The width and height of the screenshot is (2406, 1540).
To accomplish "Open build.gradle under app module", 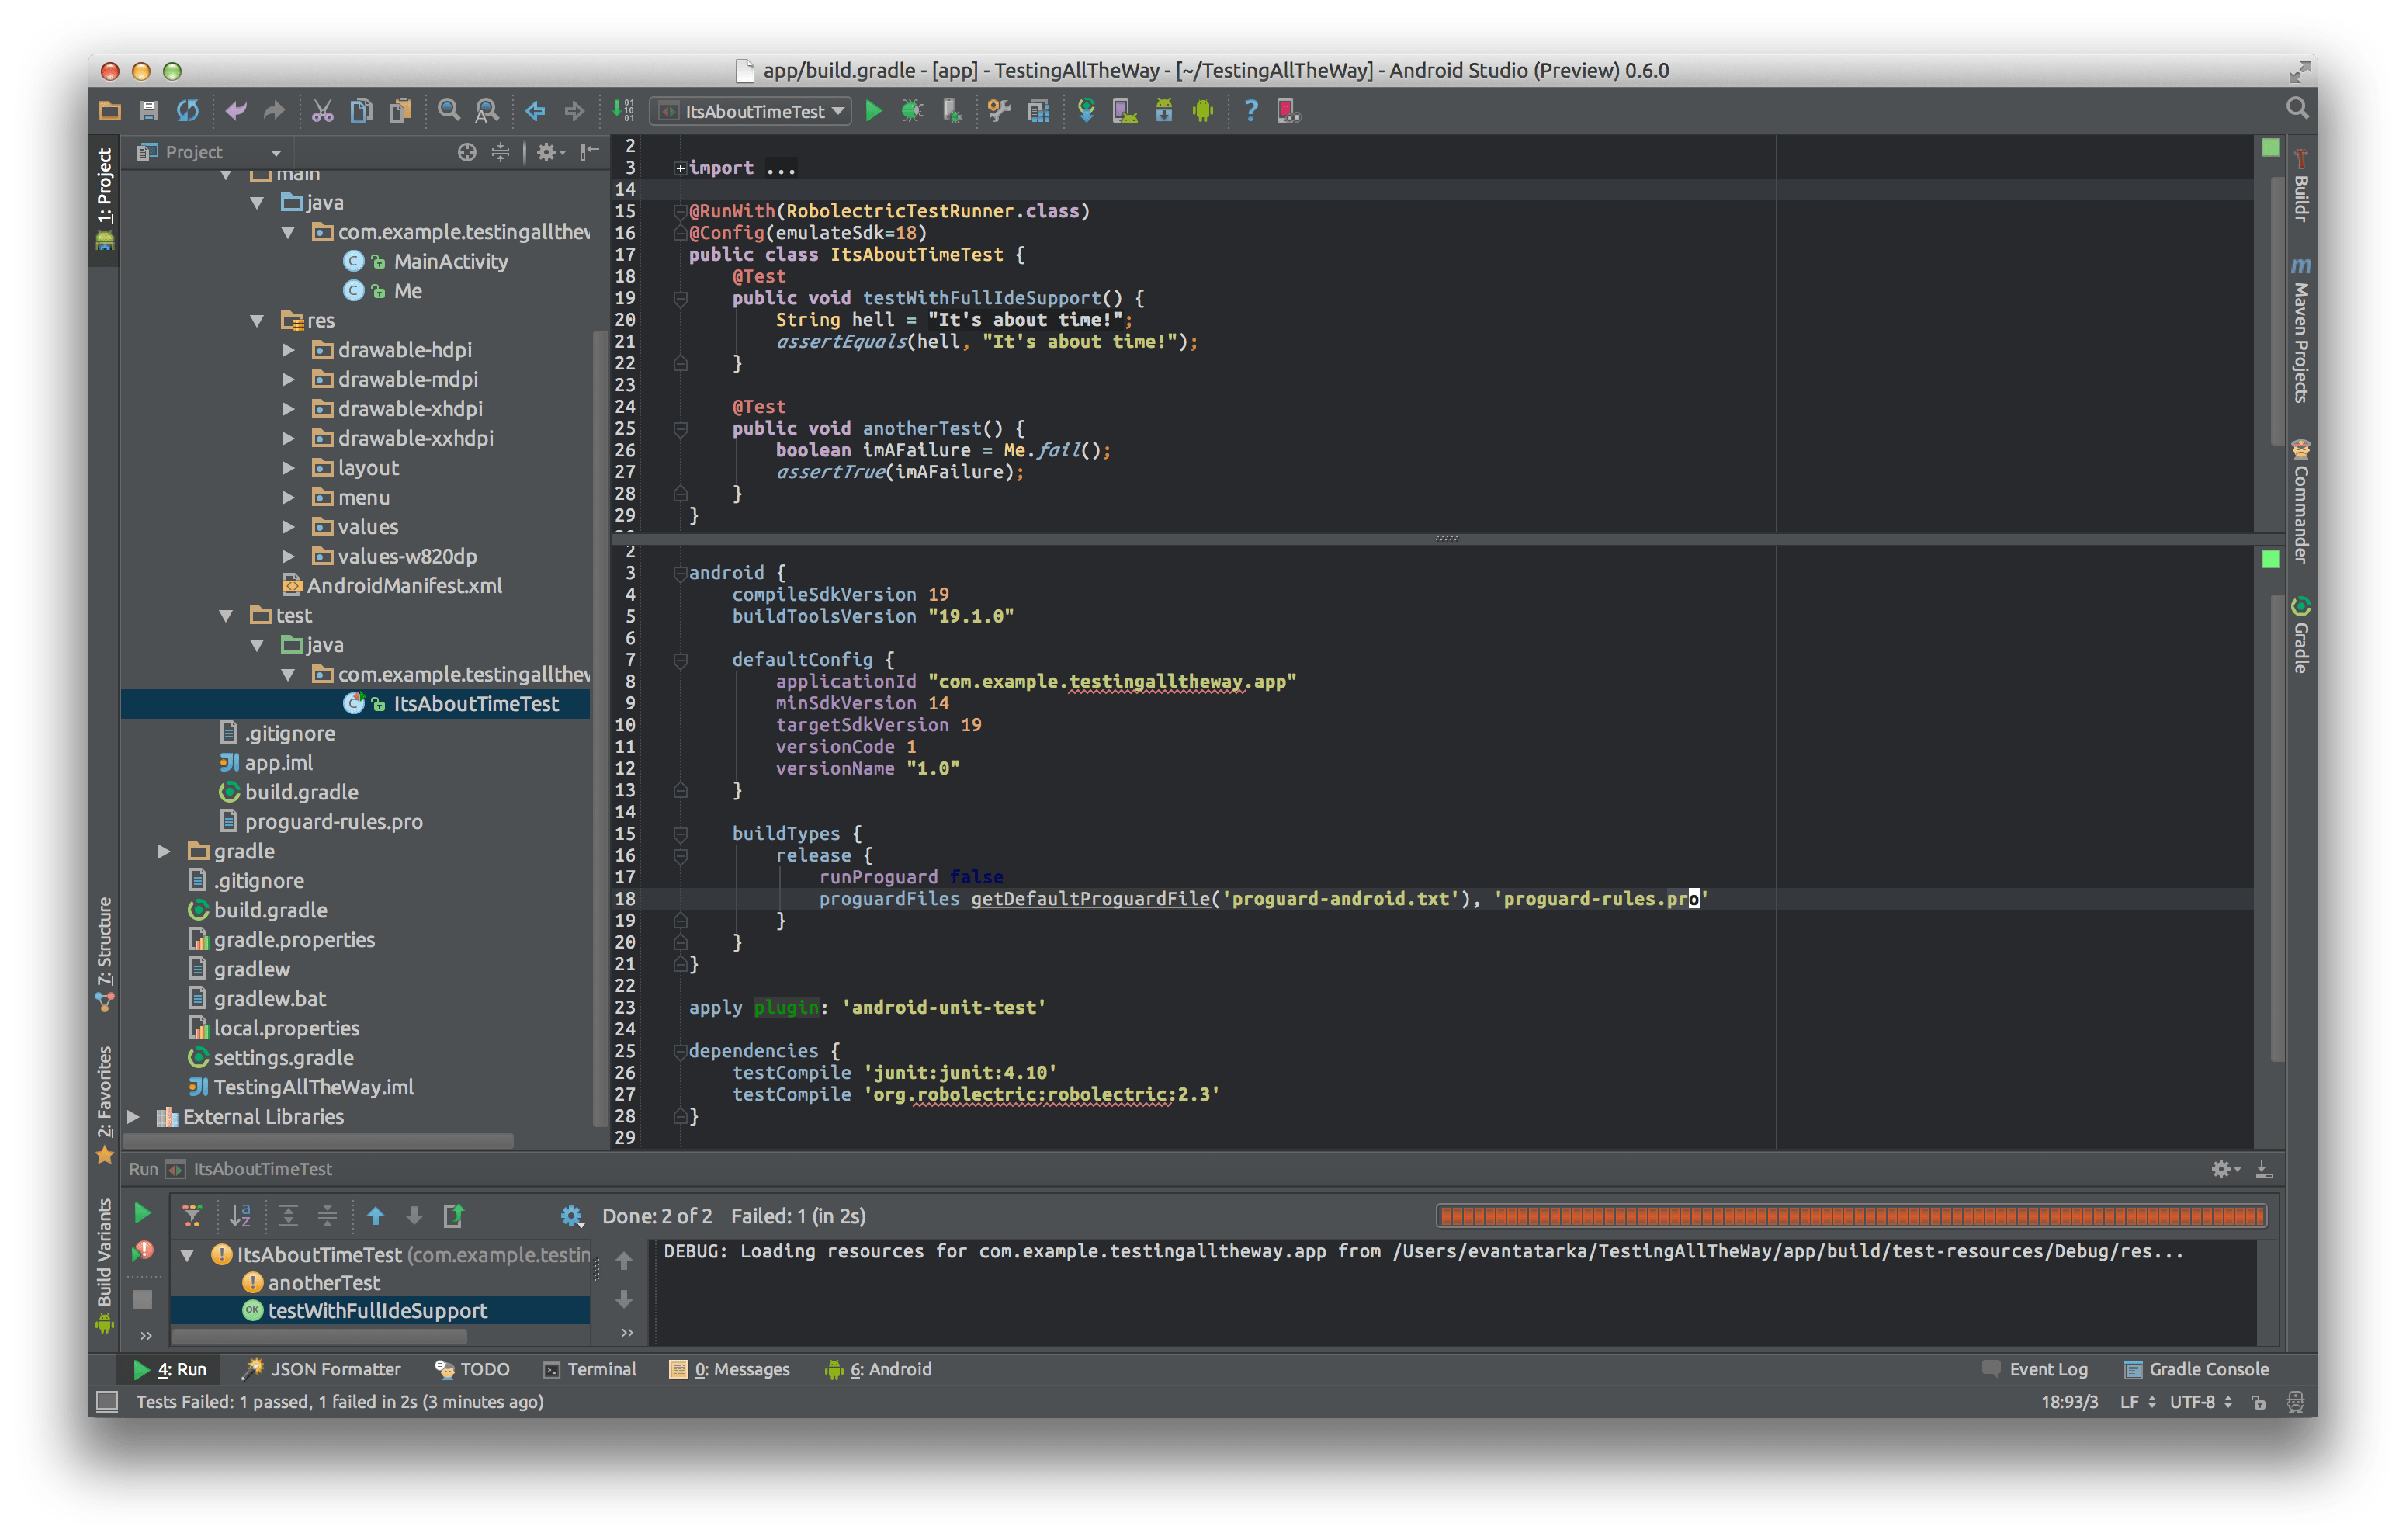I will (301, 793).
